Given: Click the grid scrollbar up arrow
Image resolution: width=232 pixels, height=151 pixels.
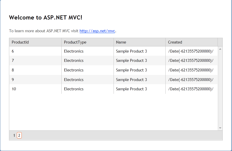Looking at the screenshot, I should point(220,49).
